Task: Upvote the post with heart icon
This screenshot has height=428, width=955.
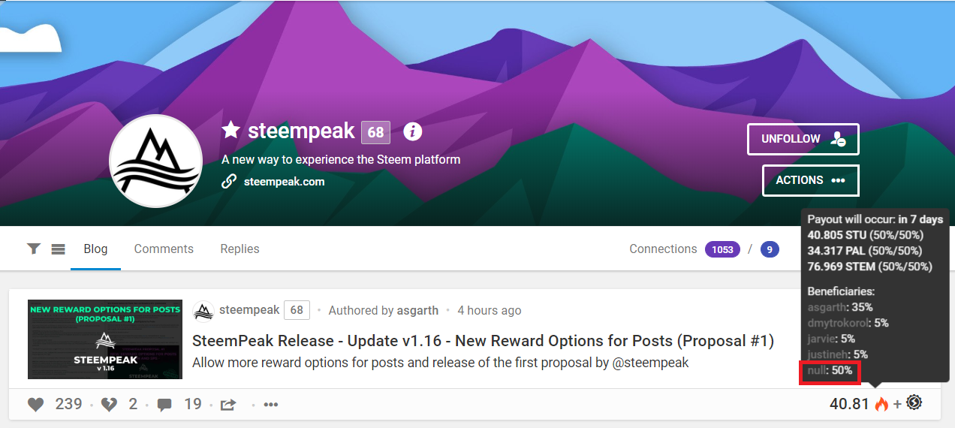Action: click(36, 405)
